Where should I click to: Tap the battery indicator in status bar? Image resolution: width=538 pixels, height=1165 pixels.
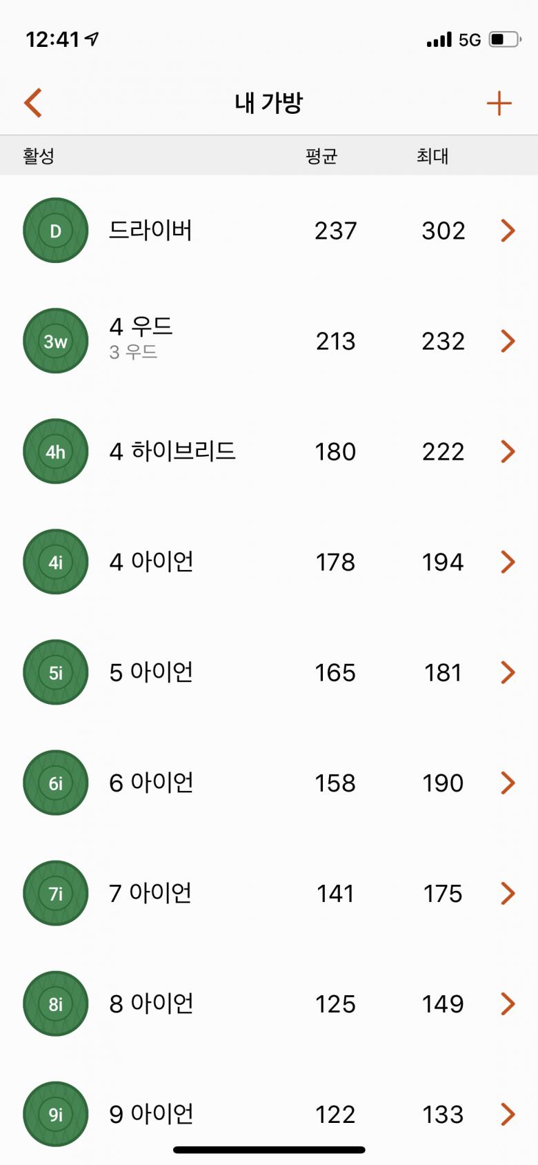coord(505,39)
